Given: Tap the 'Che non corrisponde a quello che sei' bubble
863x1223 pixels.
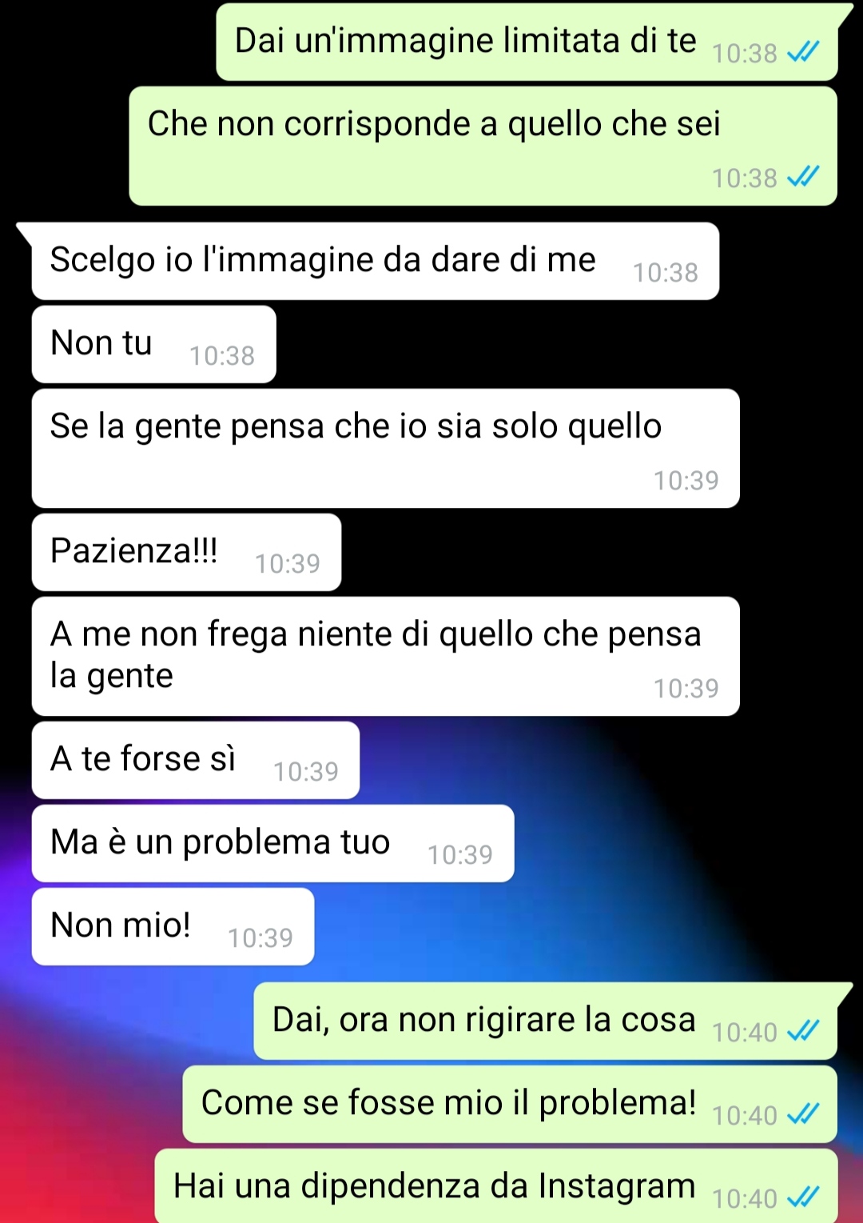Looking at the screenshot, I should coord(483,146).
